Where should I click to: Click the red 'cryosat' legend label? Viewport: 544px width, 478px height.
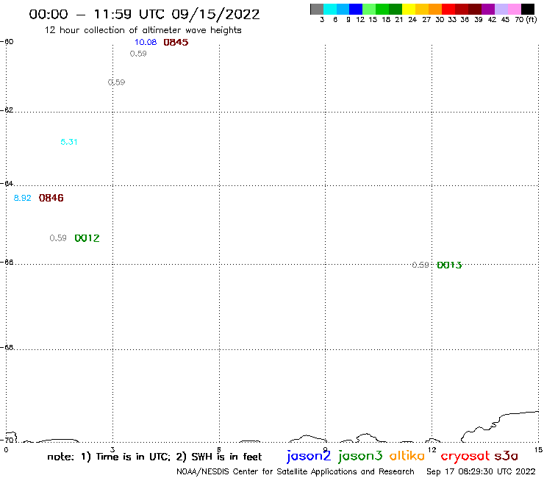tap(465, 457)
